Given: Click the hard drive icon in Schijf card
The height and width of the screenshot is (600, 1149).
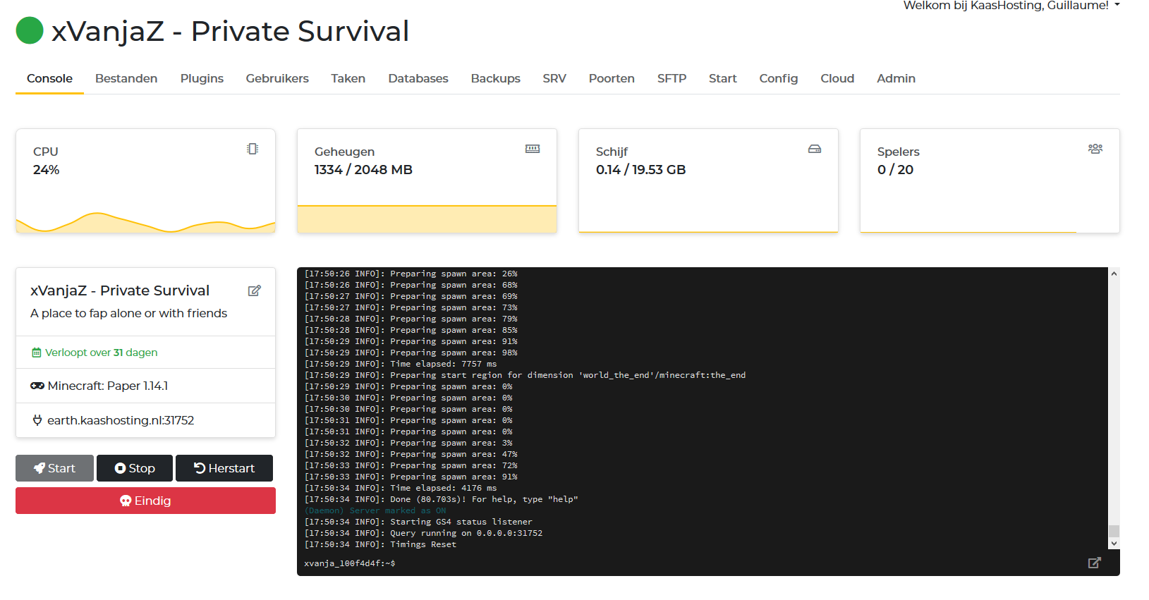Looking at the screenshot, I should (814, 149).
